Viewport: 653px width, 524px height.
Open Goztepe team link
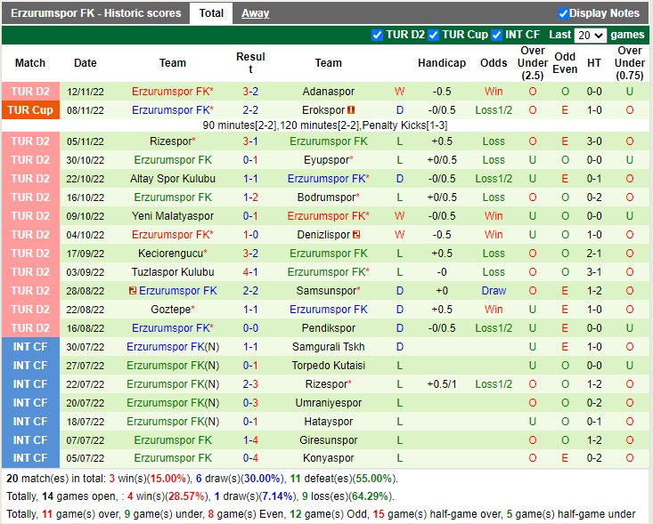173,310
